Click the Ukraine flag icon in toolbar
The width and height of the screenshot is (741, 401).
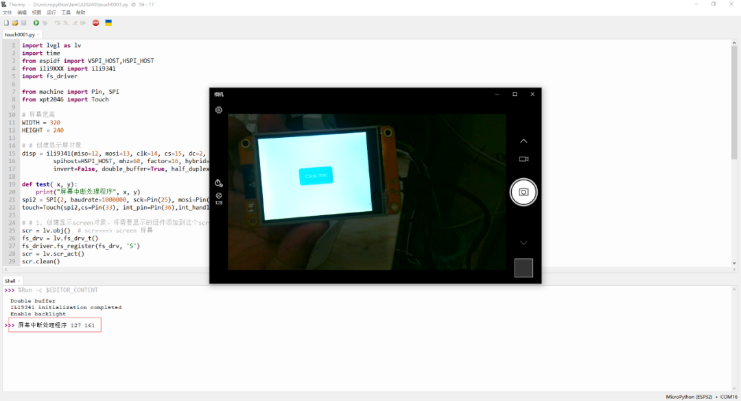pyautogui.click(x=108, y=23)
